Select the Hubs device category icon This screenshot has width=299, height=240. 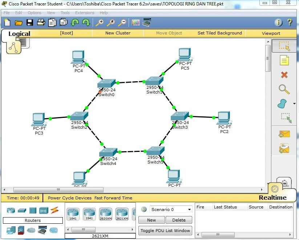click(x=33, y=211)
